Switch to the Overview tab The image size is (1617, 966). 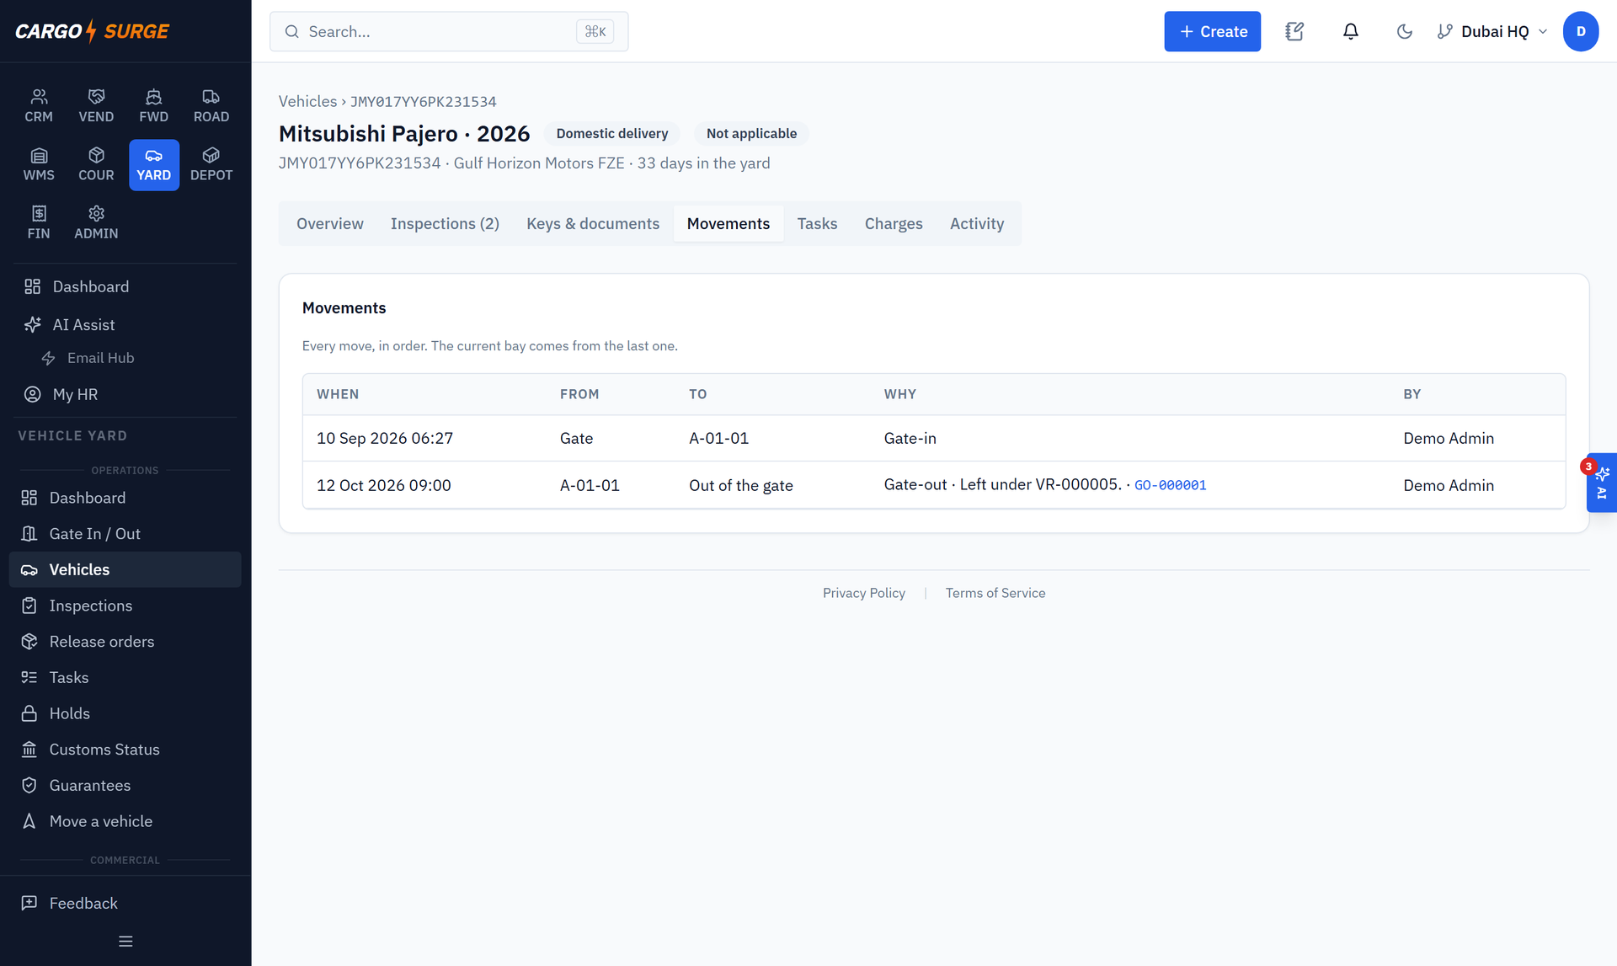(x=330, y=223)
